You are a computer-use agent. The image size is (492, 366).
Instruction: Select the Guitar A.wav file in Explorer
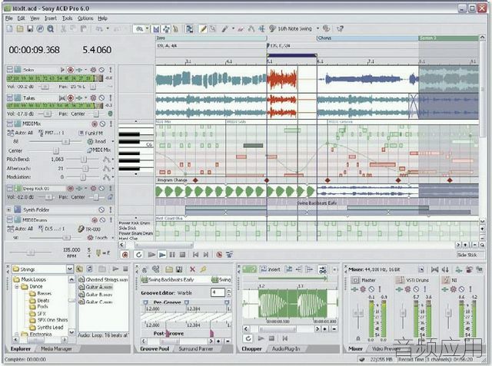tap(95, 287)
